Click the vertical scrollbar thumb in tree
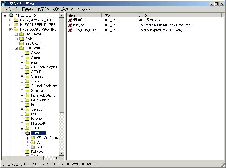 [62, 65]
